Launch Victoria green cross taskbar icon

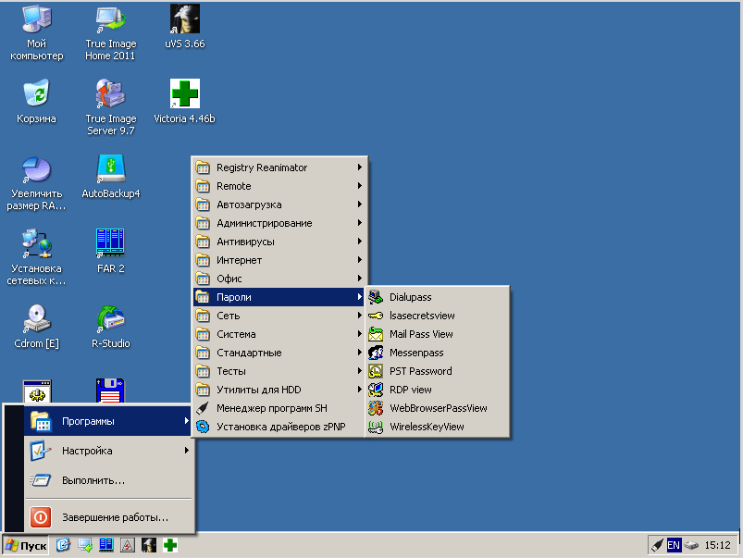tap(170, 545)
